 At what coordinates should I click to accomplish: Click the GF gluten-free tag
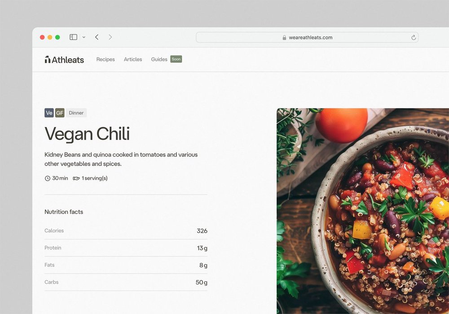(x=60, y=113)
